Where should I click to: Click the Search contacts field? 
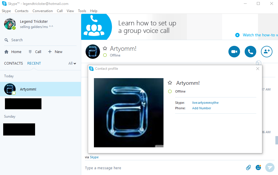tap(40, 40)
